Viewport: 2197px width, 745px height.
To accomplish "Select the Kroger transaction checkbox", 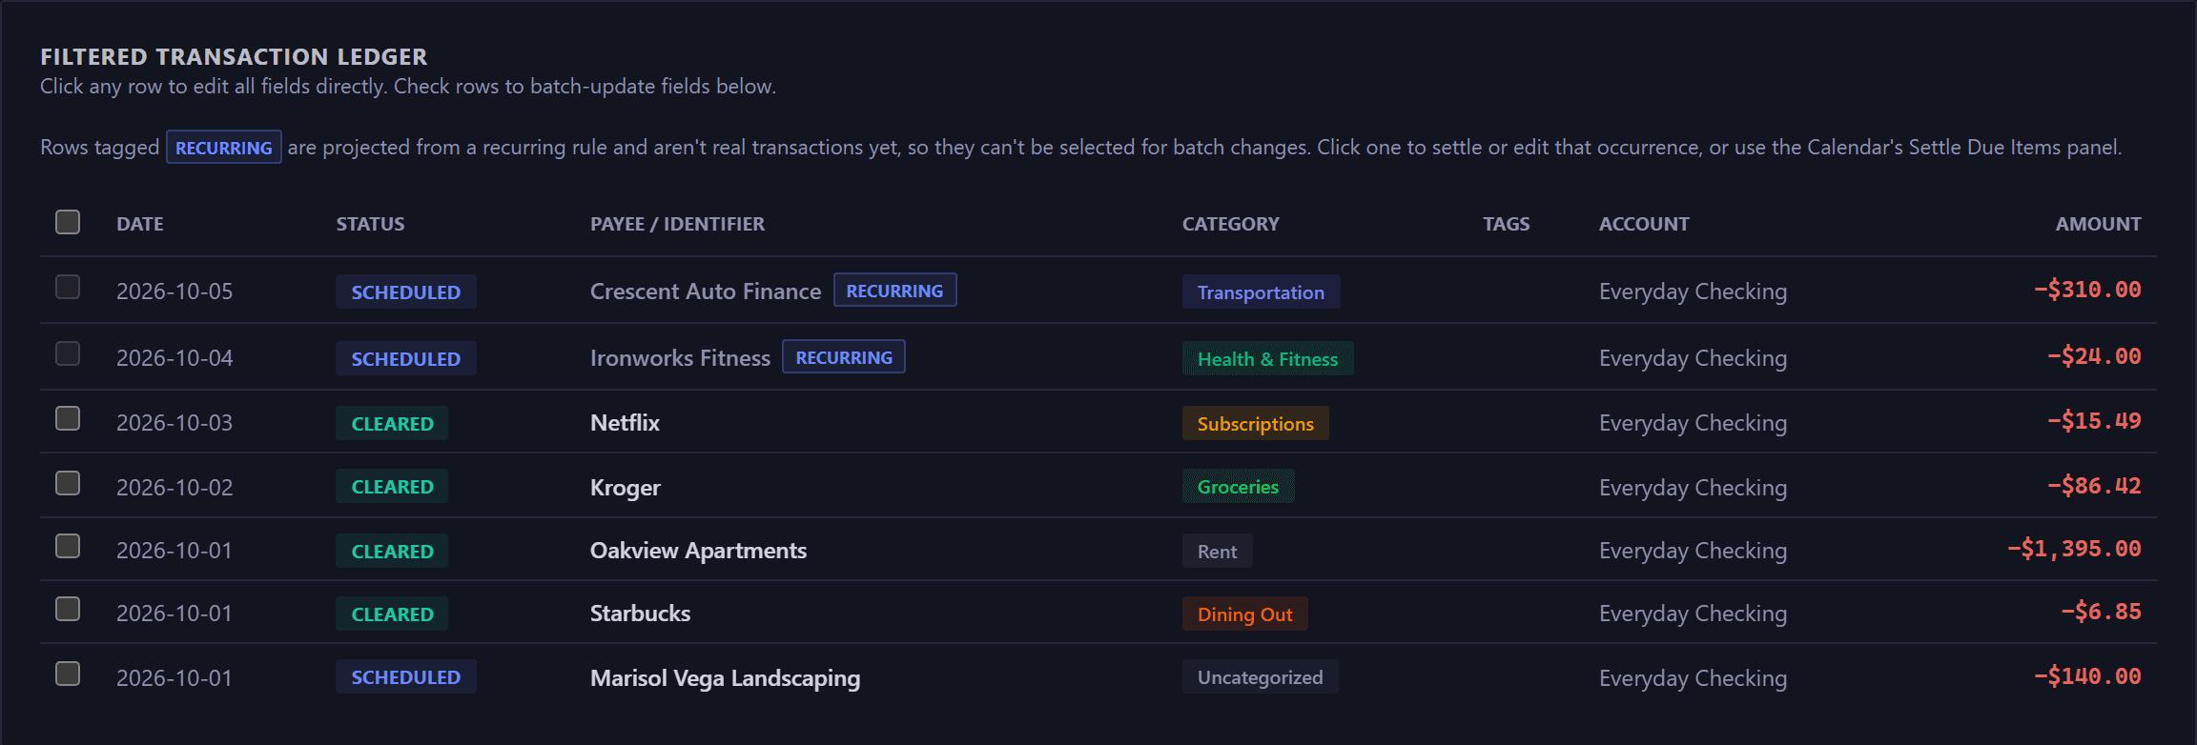I will pos(68,483).
